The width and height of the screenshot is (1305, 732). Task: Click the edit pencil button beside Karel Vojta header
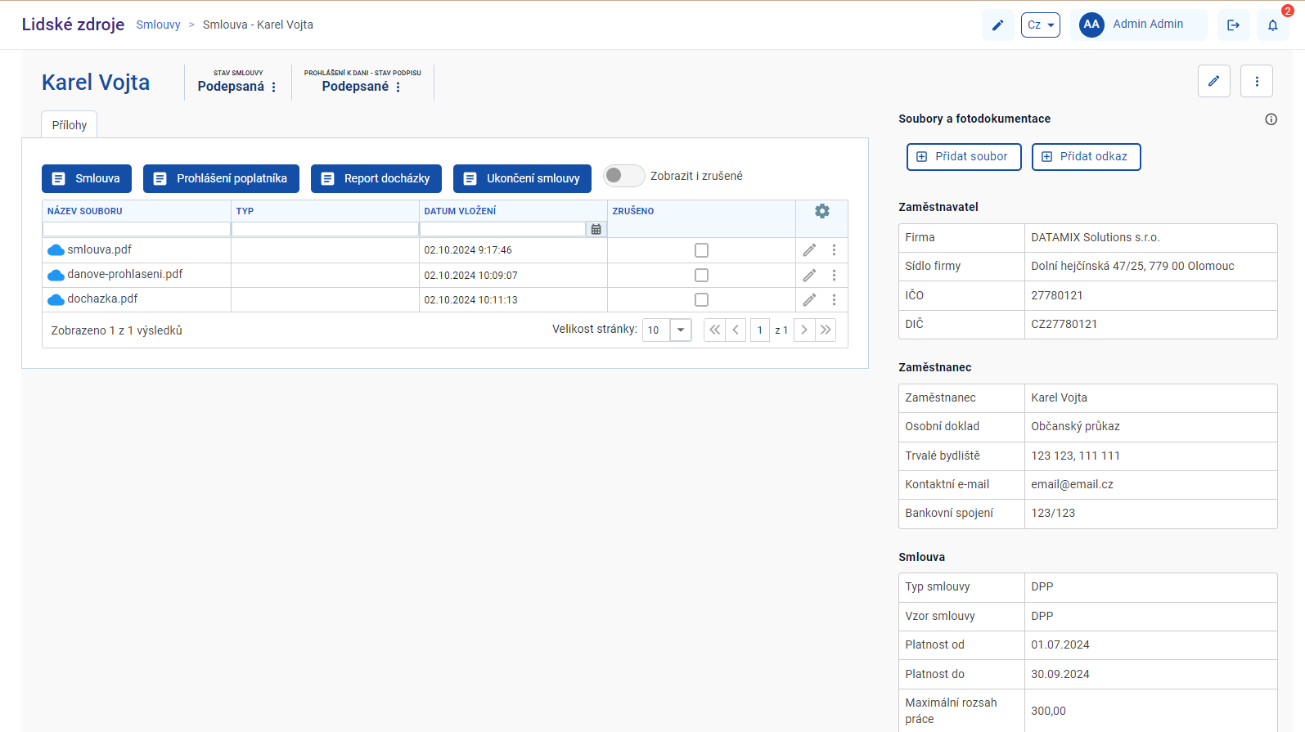coord(1213,81)
